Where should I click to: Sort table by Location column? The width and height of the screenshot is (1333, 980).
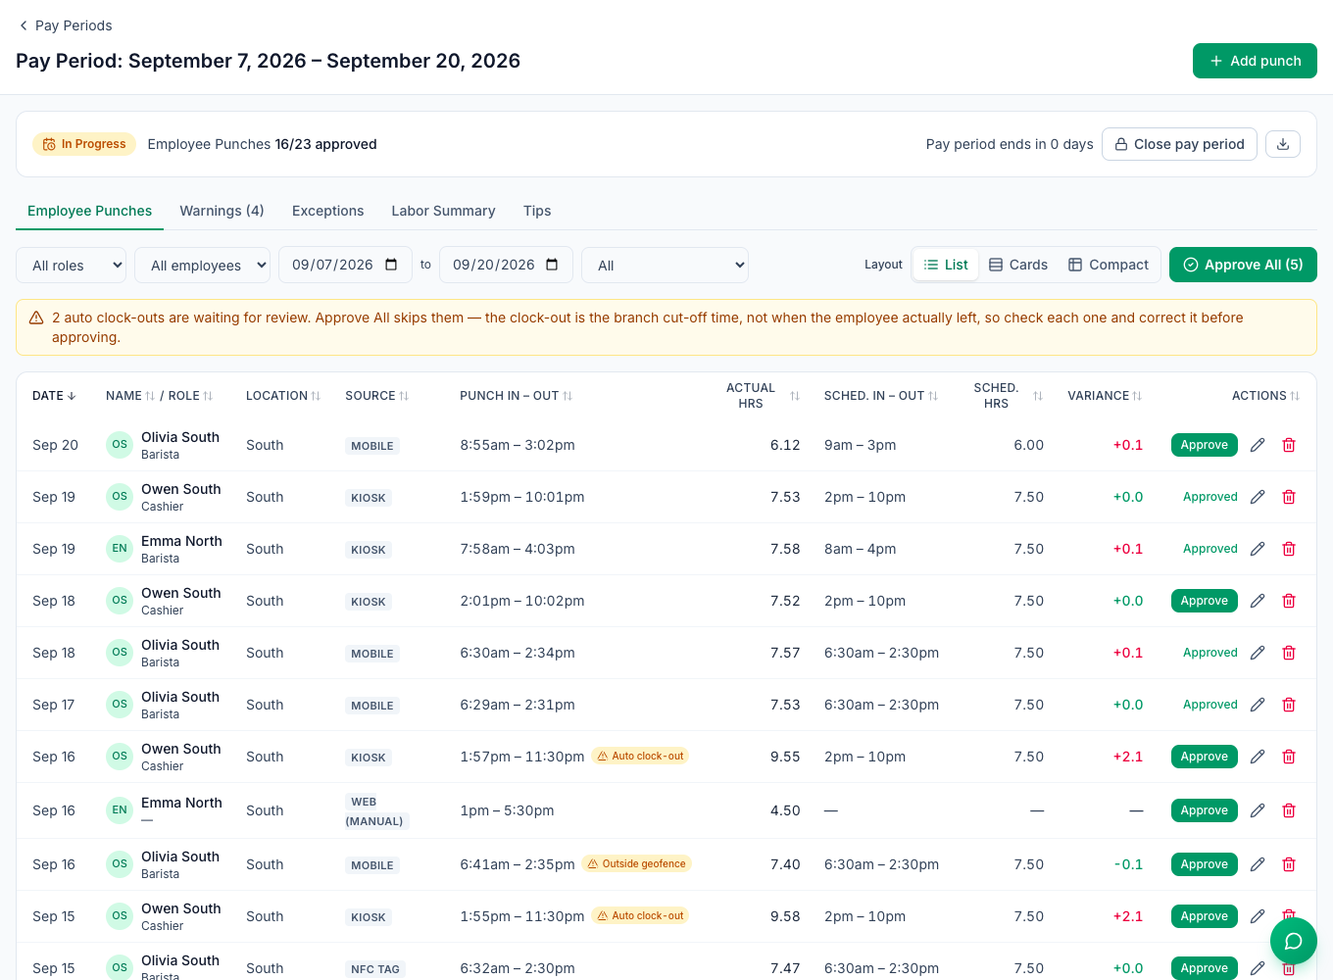click(x=283, y=396)
